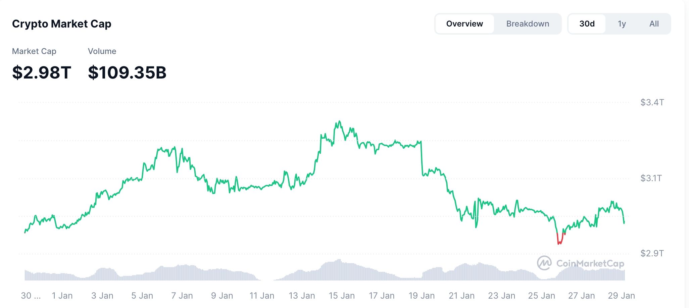The image size is (689, 308).
Task: Click the $3.4T axis label
Action: point(652,103)
